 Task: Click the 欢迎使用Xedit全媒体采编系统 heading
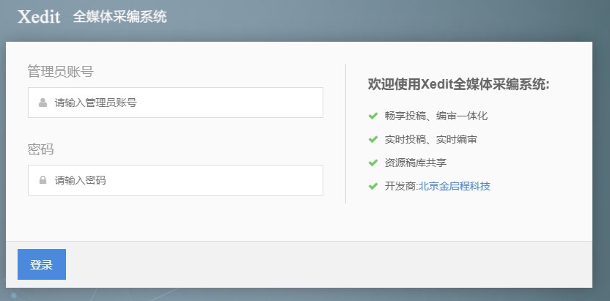(x=459, y=84)
